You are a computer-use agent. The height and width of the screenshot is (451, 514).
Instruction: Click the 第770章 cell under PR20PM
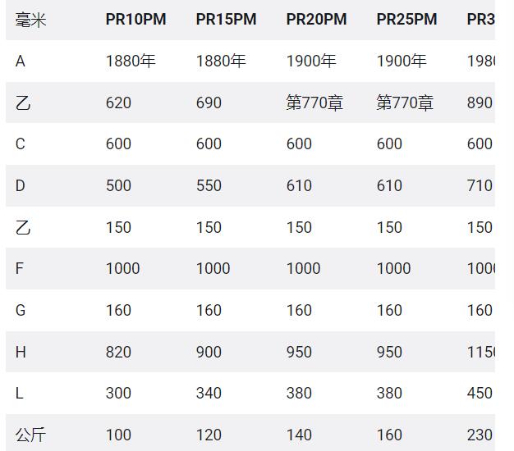click(314, 102)
